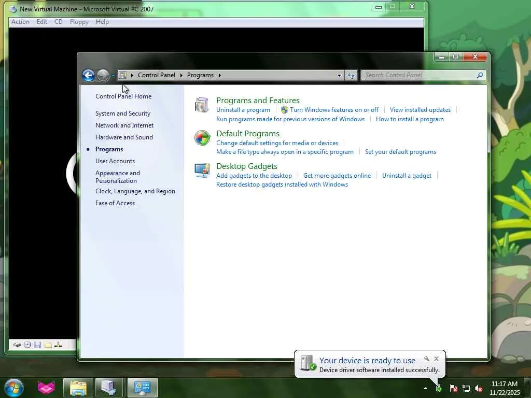
Task: Select the Programs breadcrumb
Action: (200, 75)
